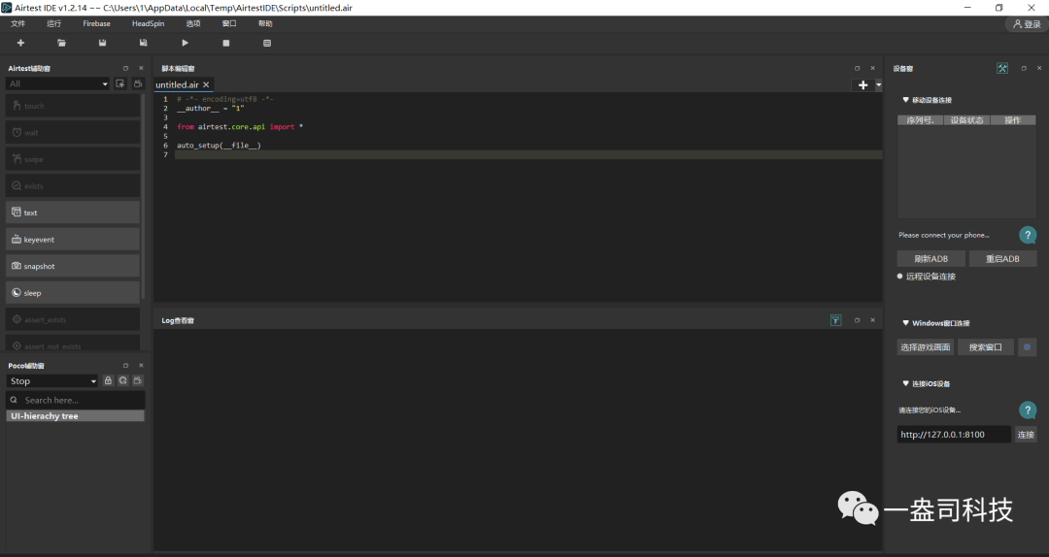Click the 操作 column header

point(1013,120)
